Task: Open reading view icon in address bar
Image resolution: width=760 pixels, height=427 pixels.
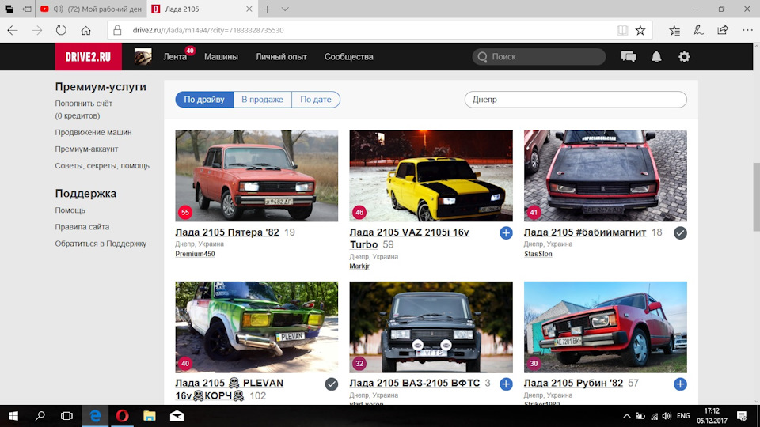Action: tap(622, 30)
